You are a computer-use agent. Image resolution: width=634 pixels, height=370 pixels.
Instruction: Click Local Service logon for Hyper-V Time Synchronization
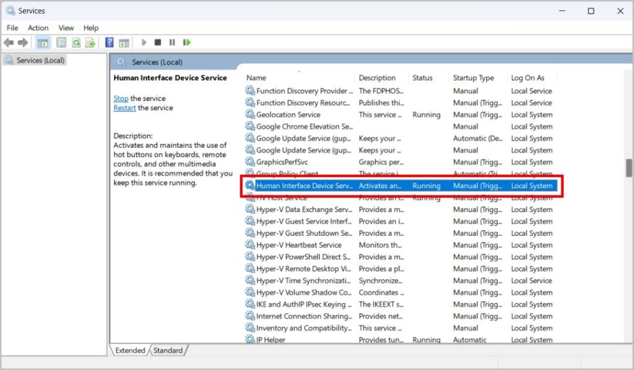click(x=531, y=280)
